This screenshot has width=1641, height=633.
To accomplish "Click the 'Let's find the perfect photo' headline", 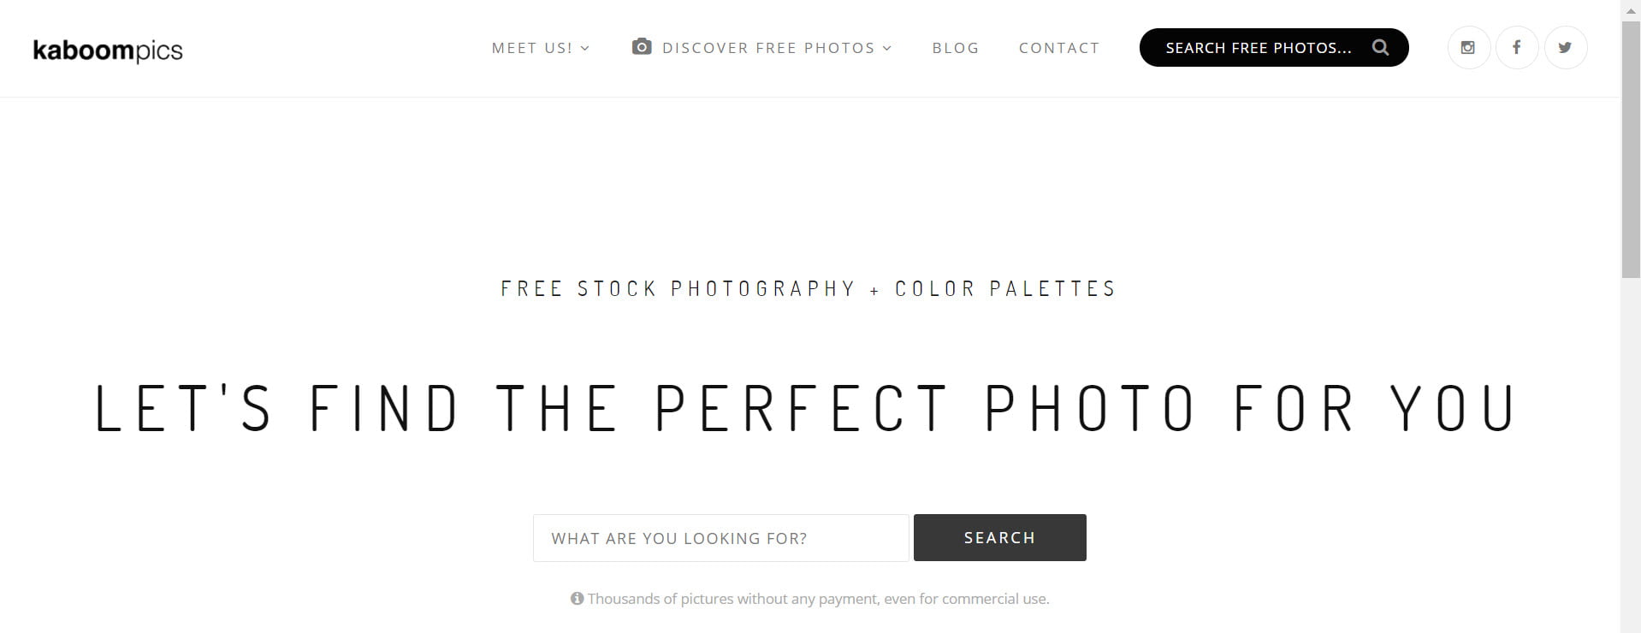I will 806,408.
